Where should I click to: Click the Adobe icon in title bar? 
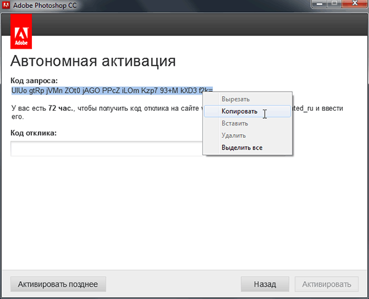[x=6, y=5]
